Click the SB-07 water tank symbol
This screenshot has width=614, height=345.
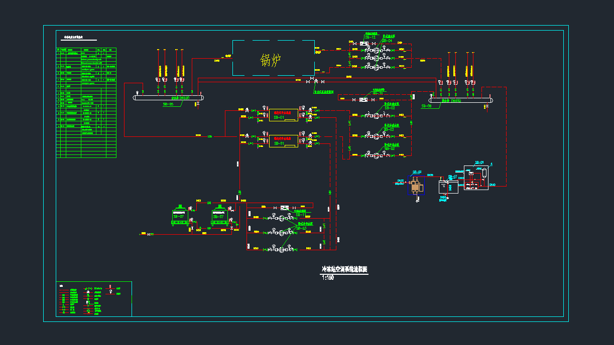tap(448, 186)
